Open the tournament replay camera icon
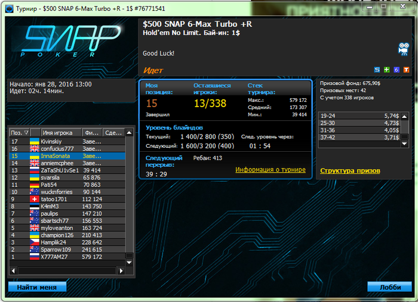 pos(404,49)
